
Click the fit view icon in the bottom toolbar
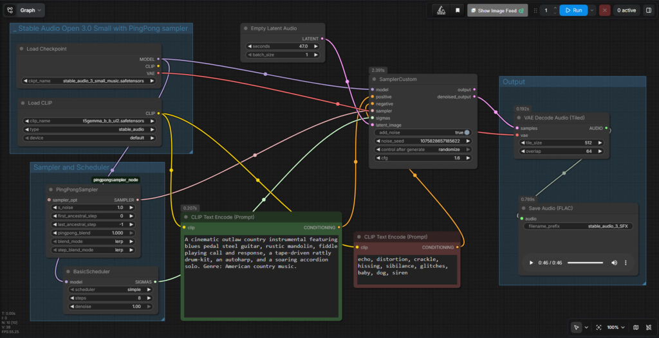(599, 327)
